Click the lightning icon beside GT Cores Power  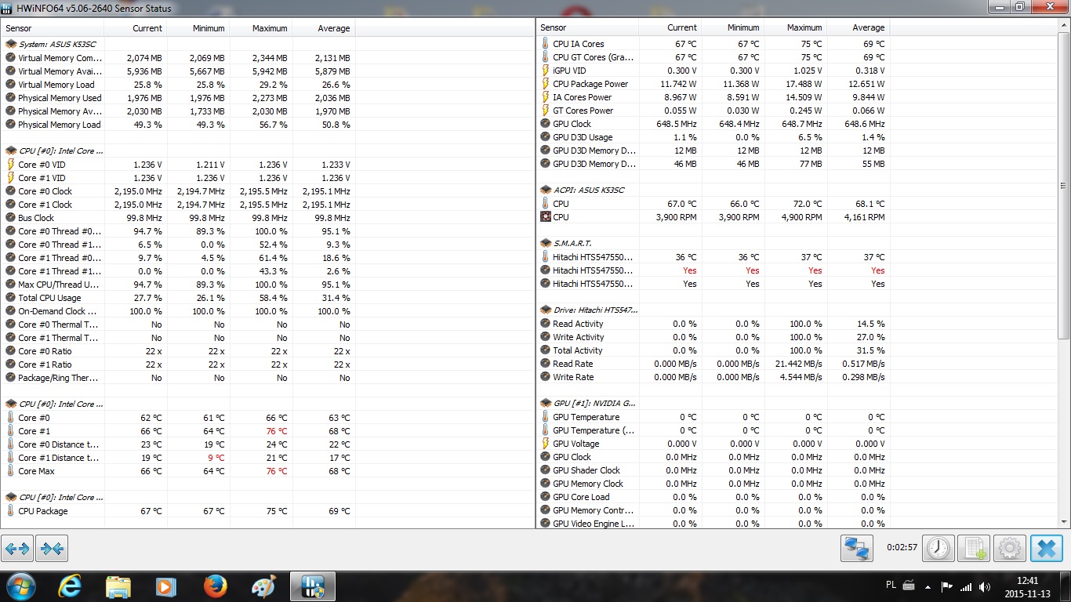(546, 111)
